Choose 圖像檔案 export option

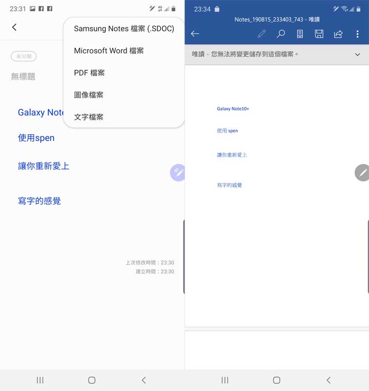[x=89, y=95]
